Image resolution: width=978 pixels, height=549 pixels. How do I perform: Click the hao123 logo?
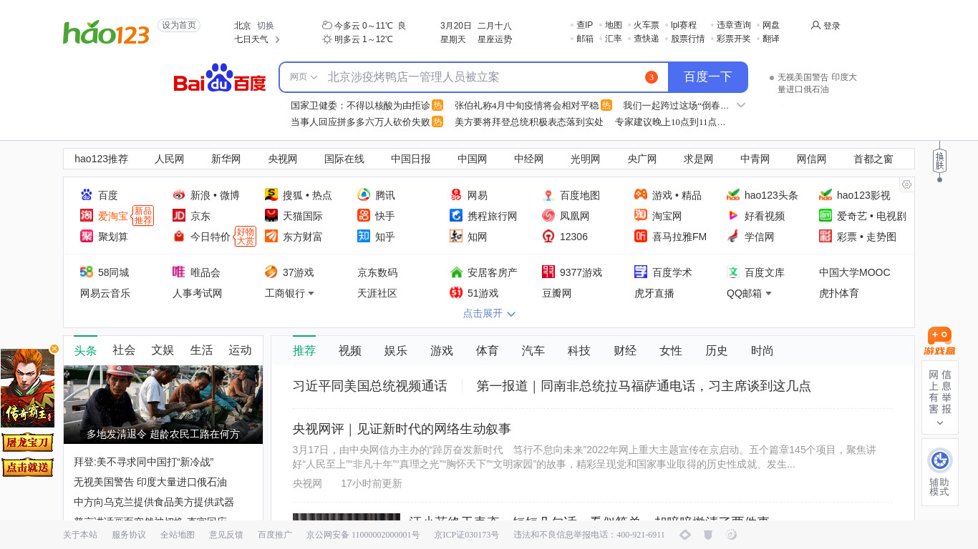(106, 32)
